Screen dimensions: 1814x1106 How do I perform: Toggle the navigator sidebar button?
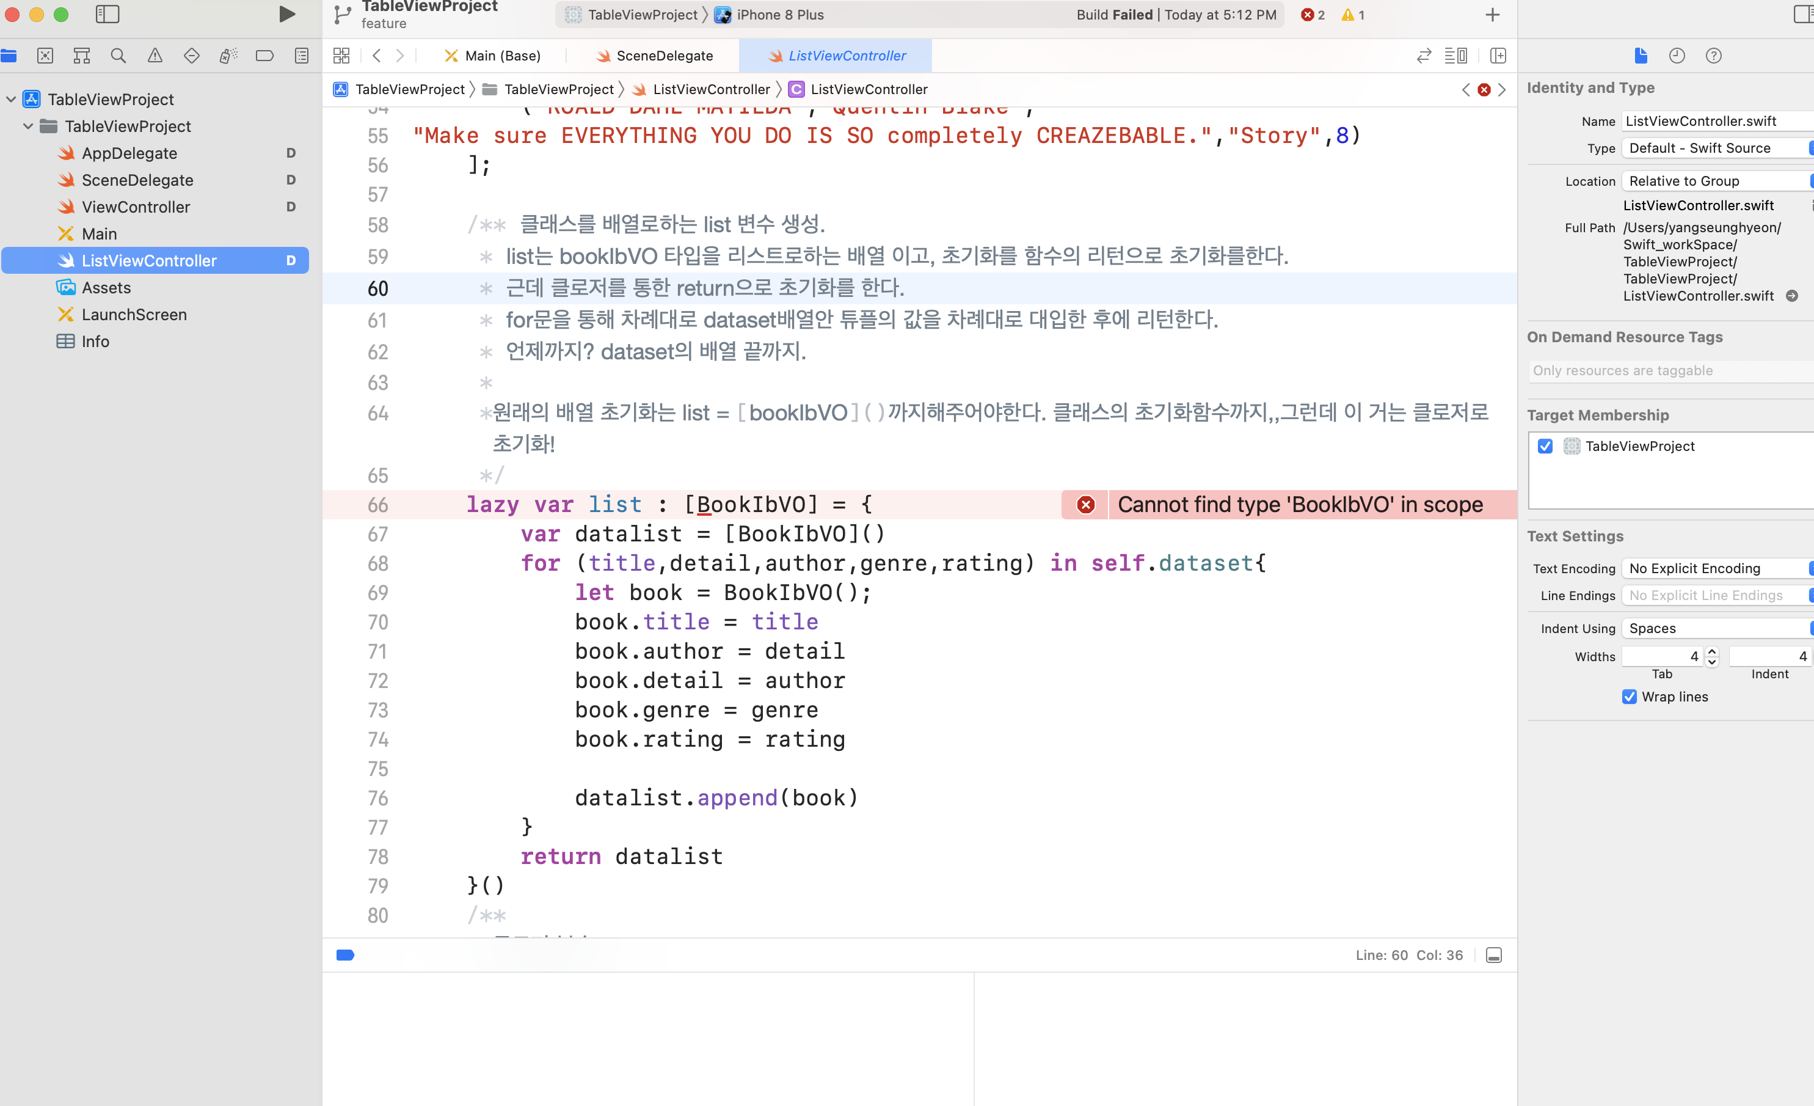pyautogui.click(x=107, y=14)
